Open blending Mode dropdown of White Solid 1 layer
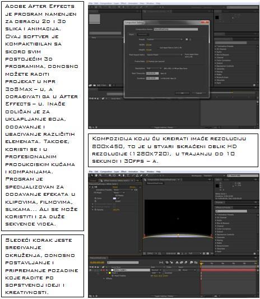Screen dimensions: 260x299 tap(156, 270)
